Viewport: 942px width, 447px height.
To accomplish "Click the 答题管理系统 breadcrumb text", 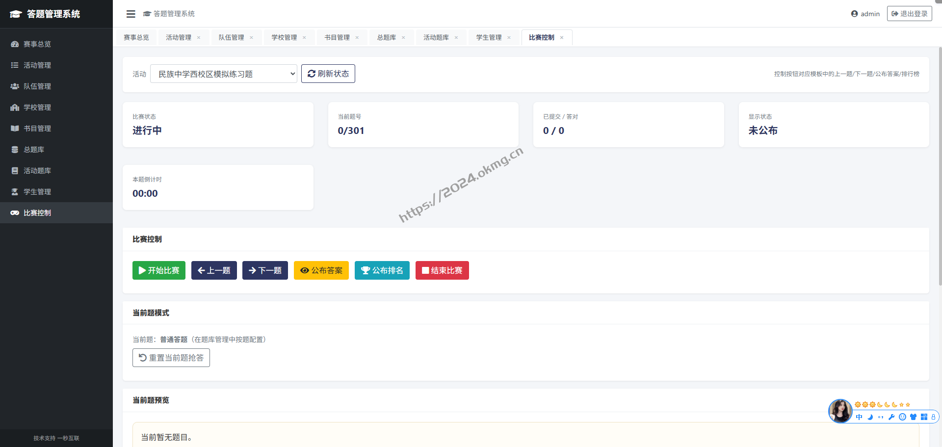I will pyautogui.click(x=174, y=14).
